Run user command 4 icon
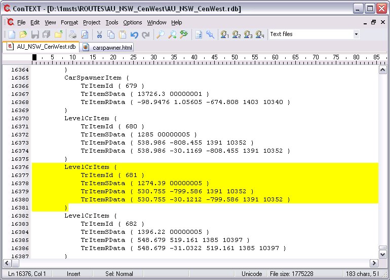 [260, 34]
